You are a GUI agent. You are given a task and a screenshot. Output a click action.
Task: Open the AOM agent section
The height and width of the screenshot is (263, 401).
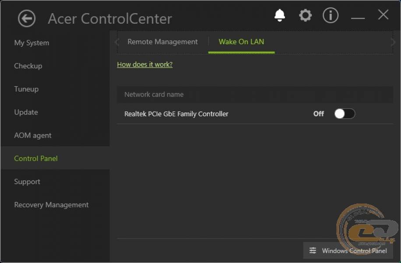click(33, 135)
